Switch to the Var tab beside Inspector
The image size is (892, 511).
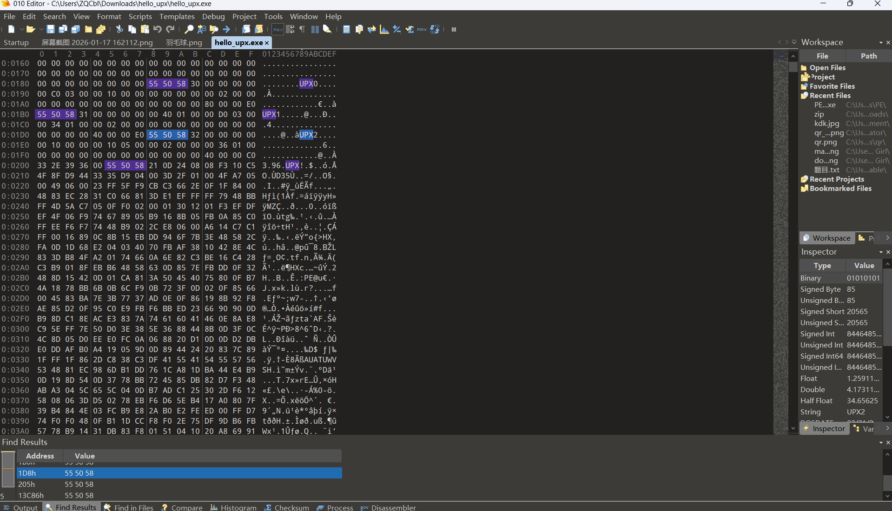(x=864, y=429)
